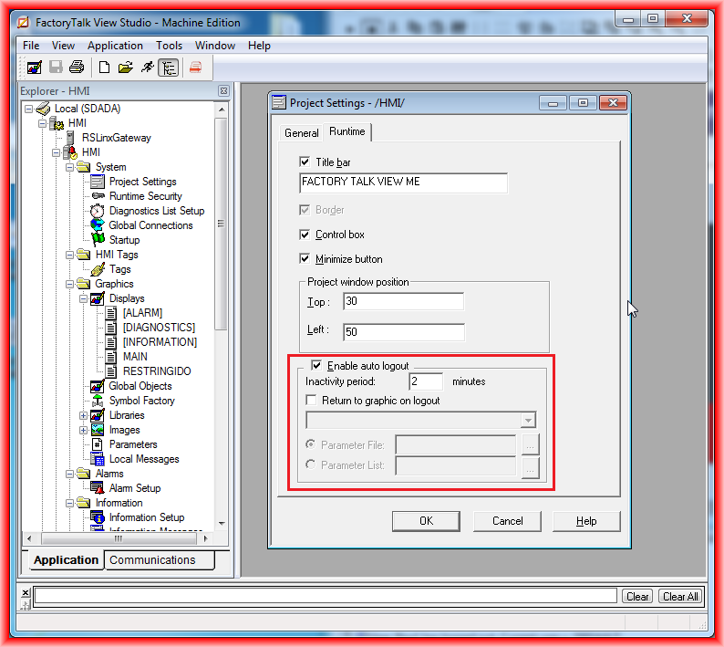Click the Diagnostics List Setup clock icon
724x647 pixels.
pyautogui.click(x=98, y=211)
